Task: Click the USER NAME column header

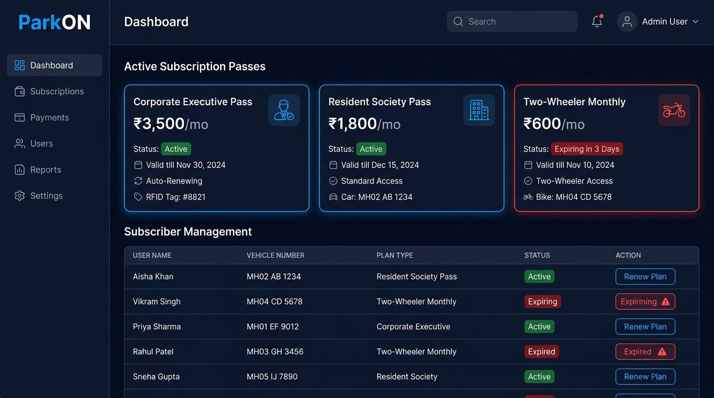Action: click(x=152, y=255)
